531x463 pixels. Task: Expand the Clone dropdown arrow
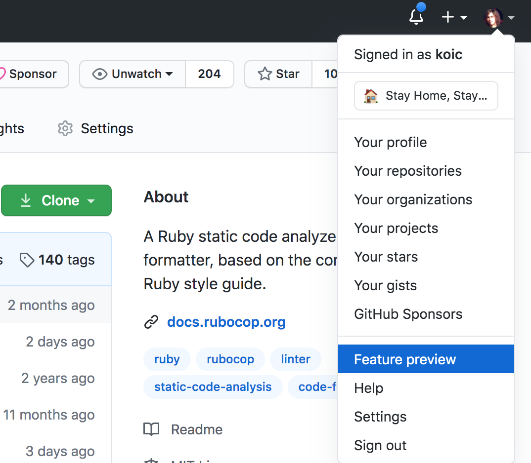coord(91,201)
